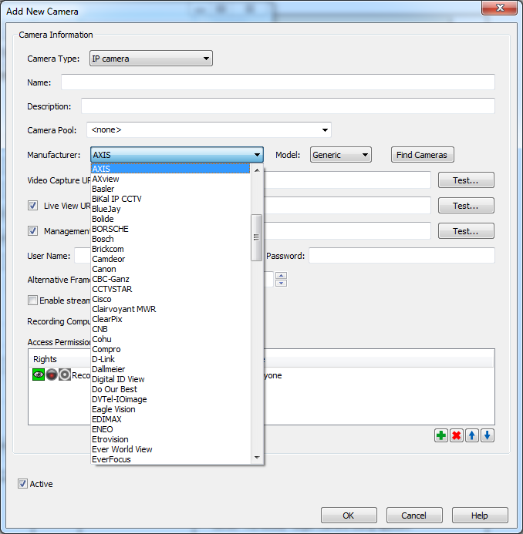This screenshot has height=534, width=523.
Task: Choose Bosch from the list
Action: click(170, 239)
